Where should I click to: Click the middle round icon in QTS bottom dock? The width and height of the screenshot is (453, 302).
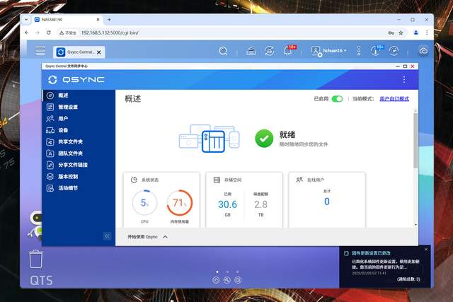pyautogui.click(x=227, y=280)
